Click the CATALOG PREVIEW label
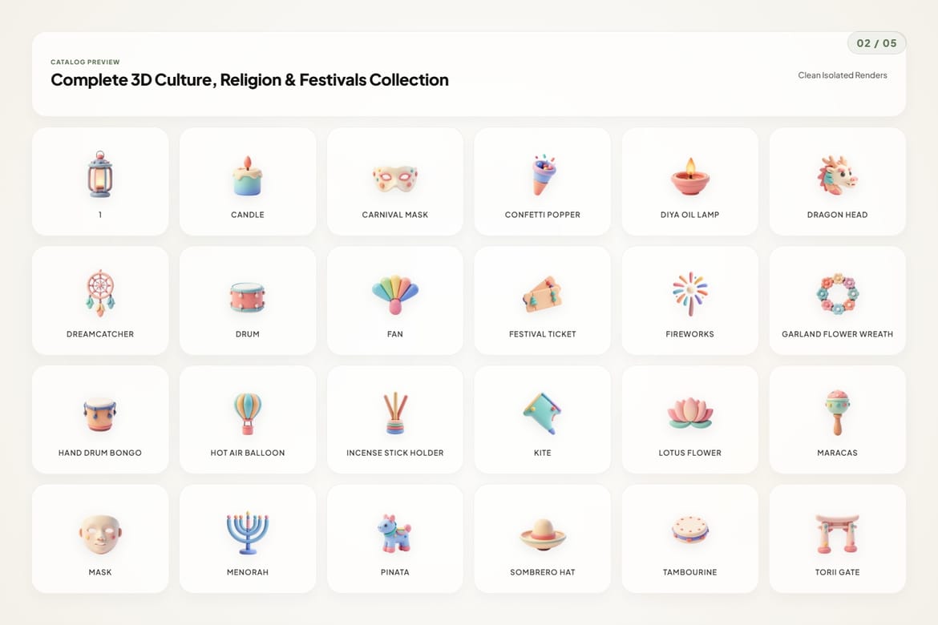This screenshot has width=938, height=625. pyautogui.click(x=85, y=62)
